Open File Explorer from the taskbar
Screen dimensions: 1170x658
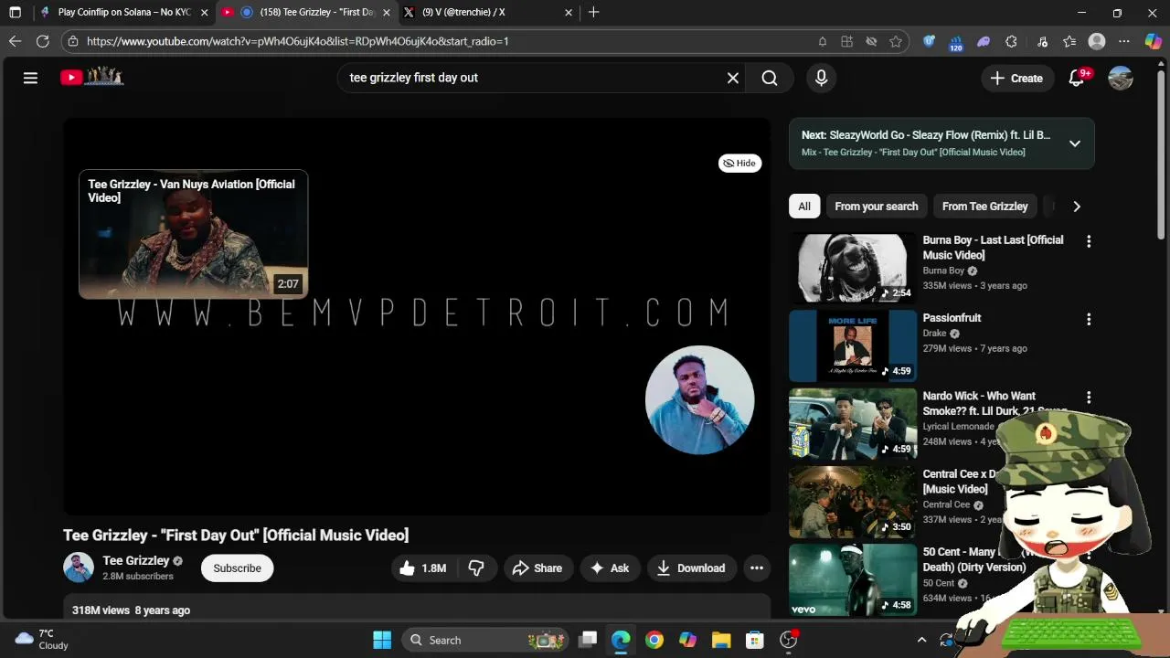(720, 640)
